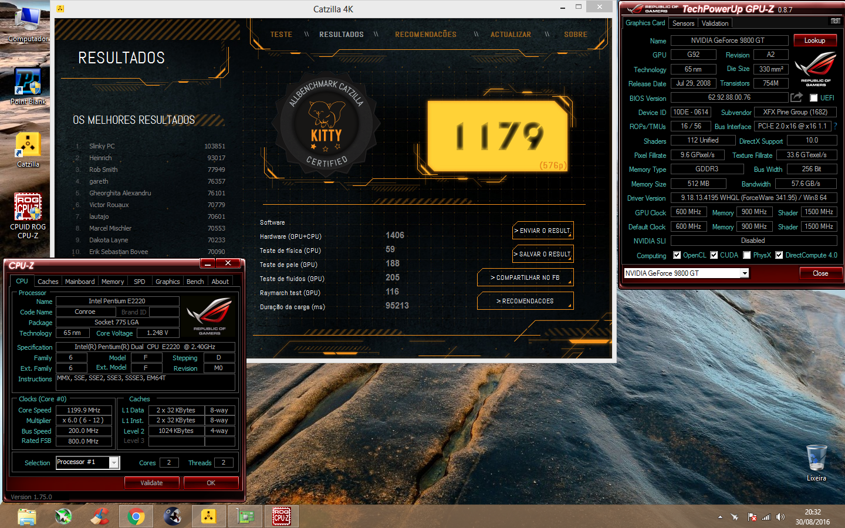Image resolution: width=845 pixels, height=528 pixels.
Task: Click the GPU-Z BIOS save/share arrow icon
Action: 796,97
